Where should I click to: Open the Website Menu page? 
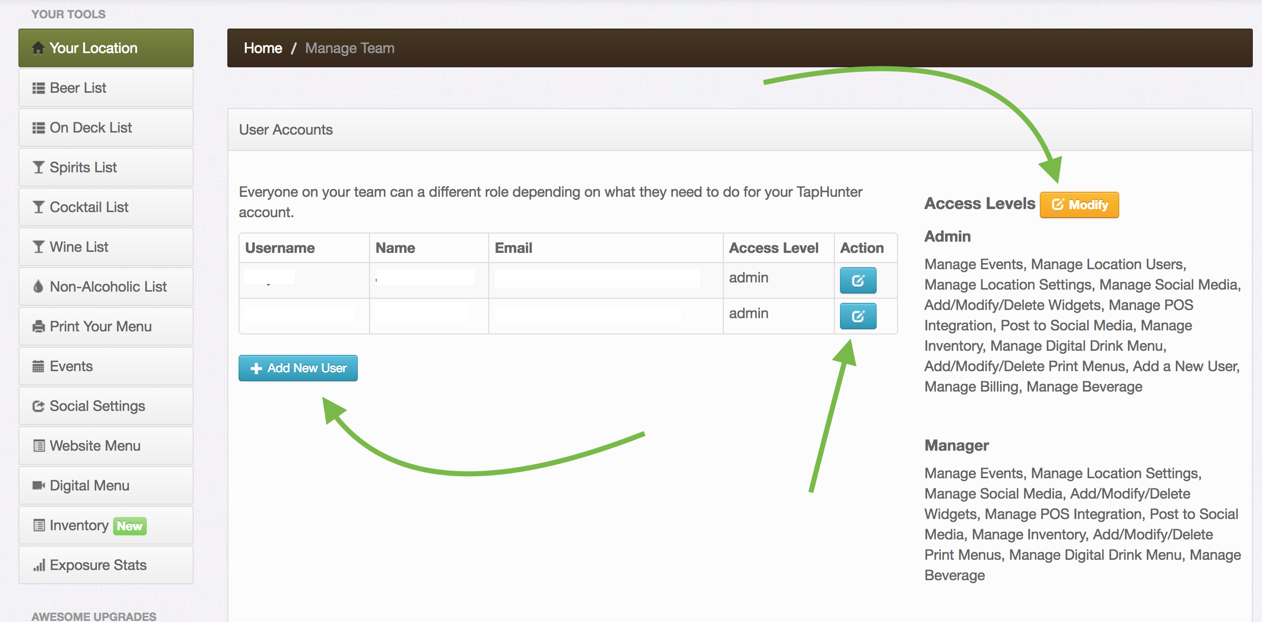coord(106,446)
